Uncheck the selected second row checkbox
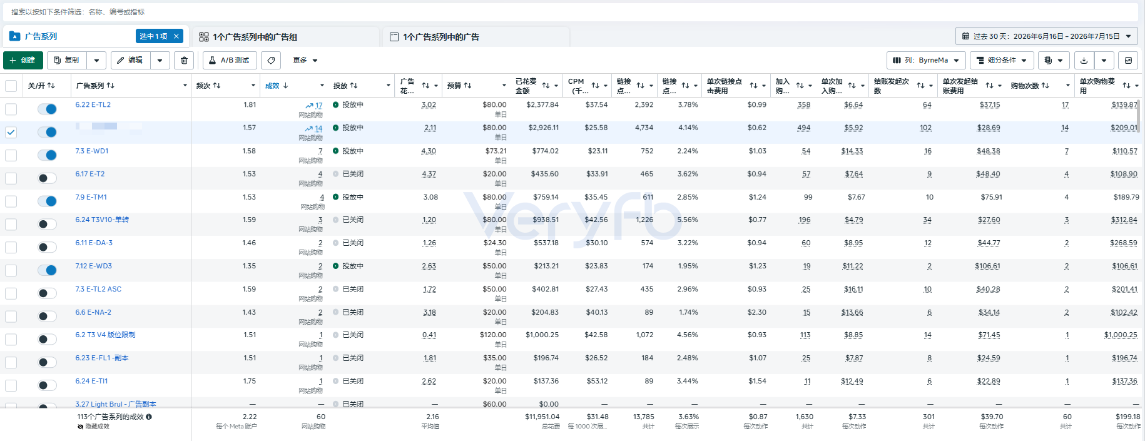The image size is (1145, 441). 11,132
